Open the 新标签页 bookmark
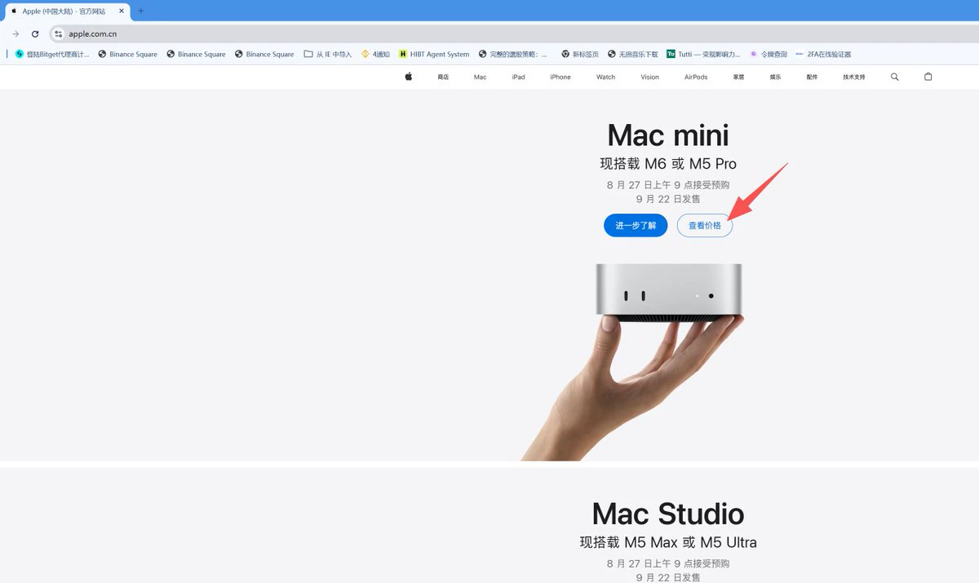 coord(580,55)
